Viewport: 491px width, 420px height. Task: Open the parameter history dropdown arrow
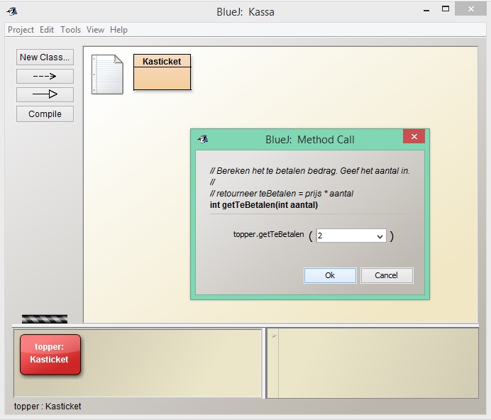coord(380,236)
